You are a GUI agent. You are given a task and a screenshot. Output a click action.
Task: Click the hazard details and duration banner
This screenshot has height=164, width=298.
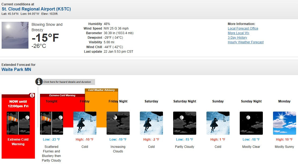[67, 82]
